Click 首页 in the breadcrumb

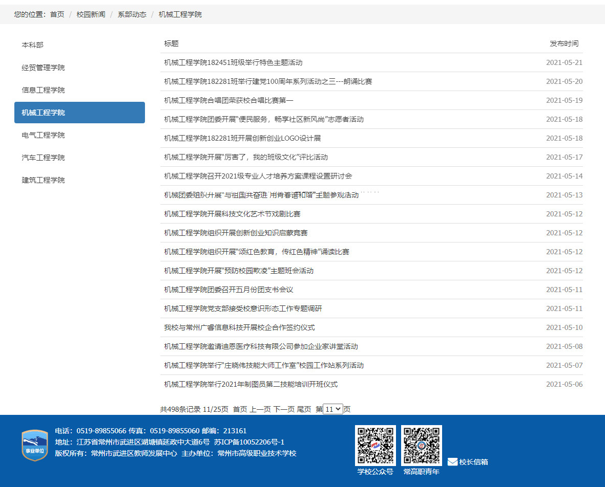(57, 14)
